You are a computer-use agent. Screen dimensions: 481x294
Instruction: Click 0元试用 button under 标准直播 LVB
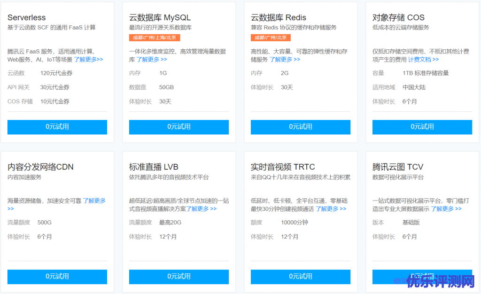179,277
